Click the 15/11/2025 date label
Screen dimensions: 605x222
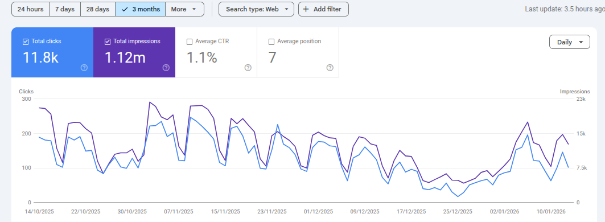[x=225, y=212]
